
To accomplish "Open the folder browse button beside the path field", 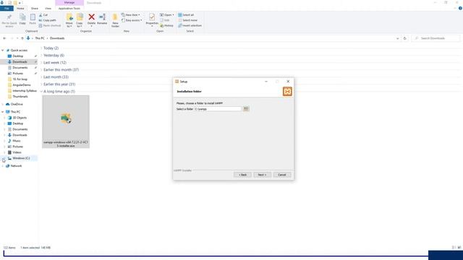I will click(246, 109).
